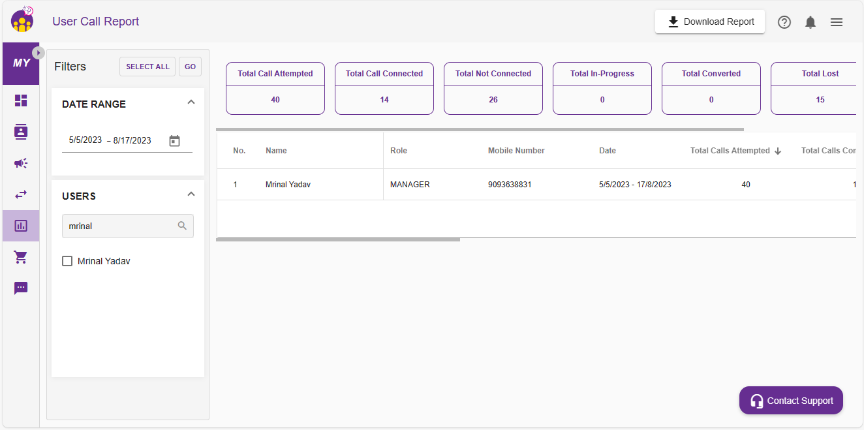Collapse the Users filter section

click(191, 194)
